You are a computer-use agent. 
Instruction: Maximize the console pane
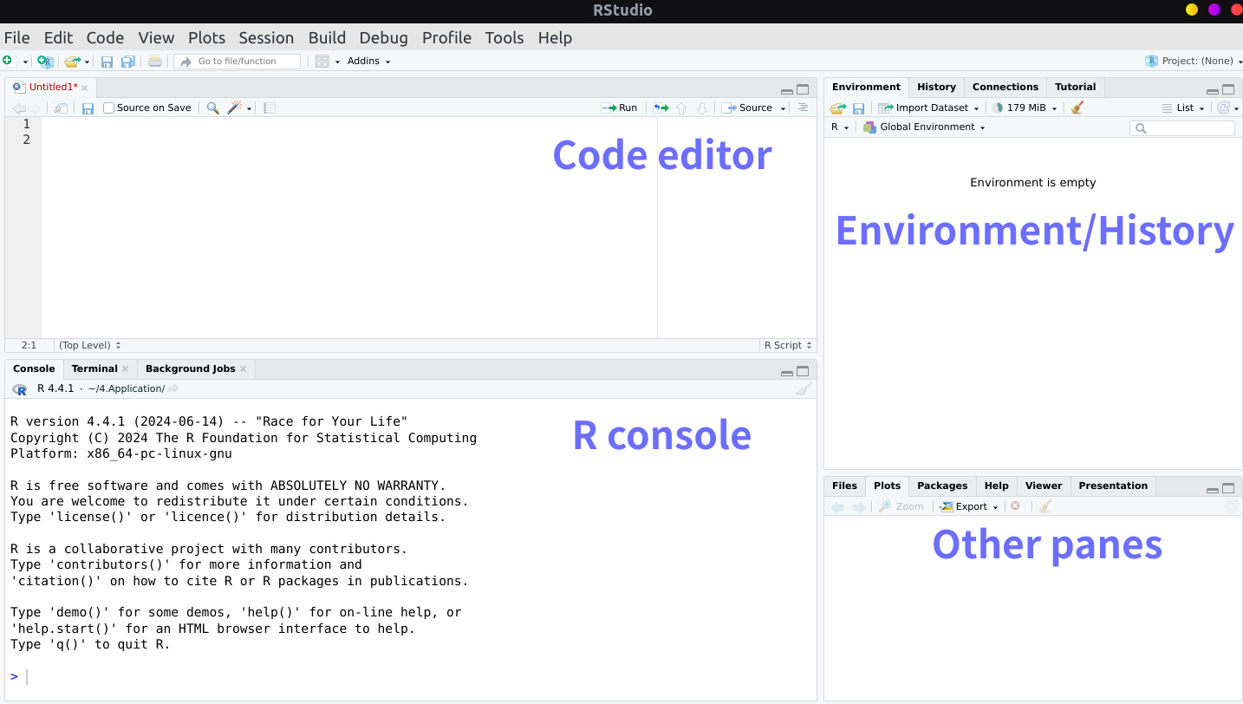(x=803, y=372)
